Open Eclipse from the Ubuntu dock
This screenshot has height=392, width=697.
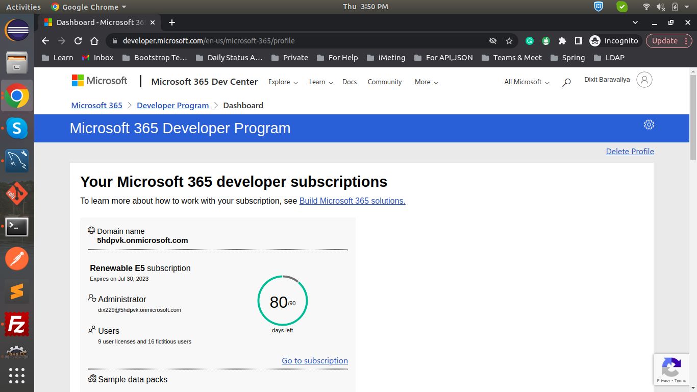click(x=17, y=30)
